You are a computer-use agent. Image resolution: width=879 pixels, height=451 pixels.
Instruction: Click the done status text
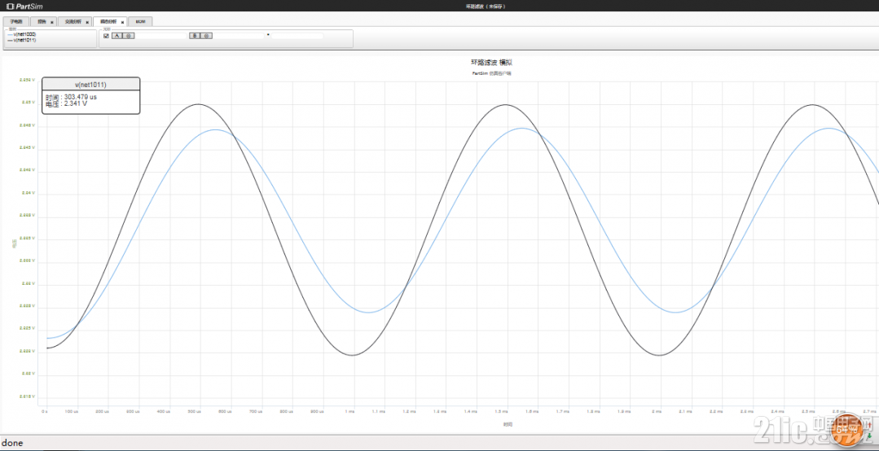point(11,443)
